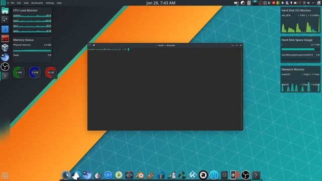Launch the brown feather paint dock icon
322x181 pixels.
150,175
